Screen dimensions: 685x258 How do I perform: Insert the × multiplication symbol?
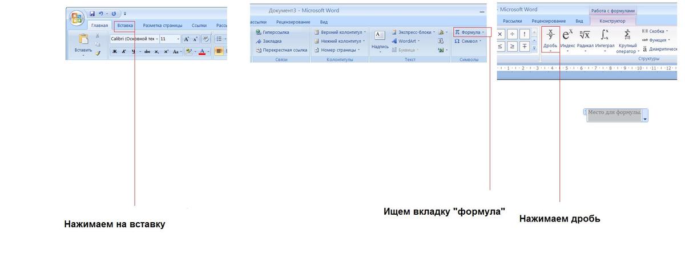click(501, 34)
